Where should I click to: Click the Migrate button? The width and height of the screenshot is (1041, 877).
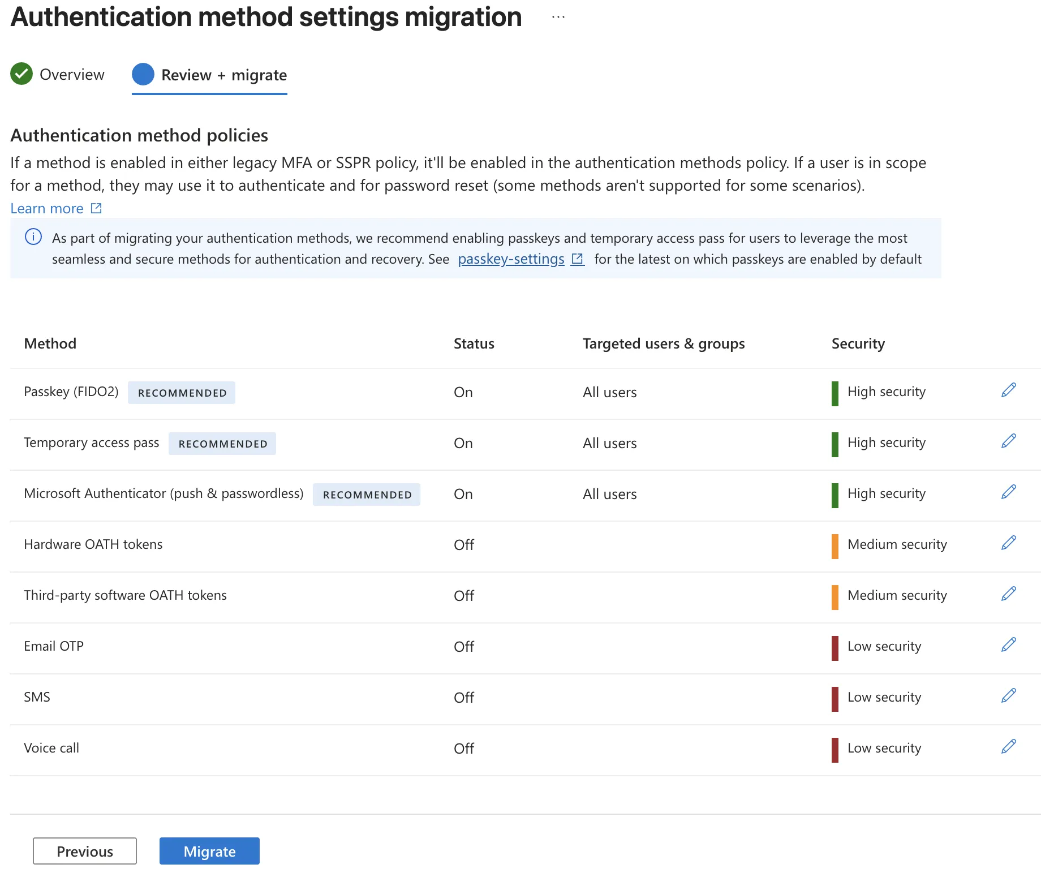coord(209,851)
